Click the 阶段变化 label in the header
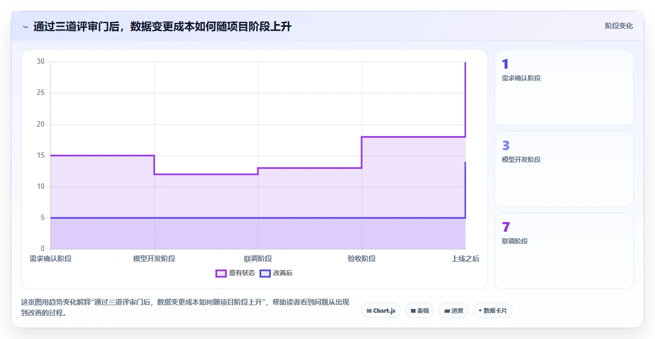The width and height of the screenshot is (655, 339). [x=618, y=26]
